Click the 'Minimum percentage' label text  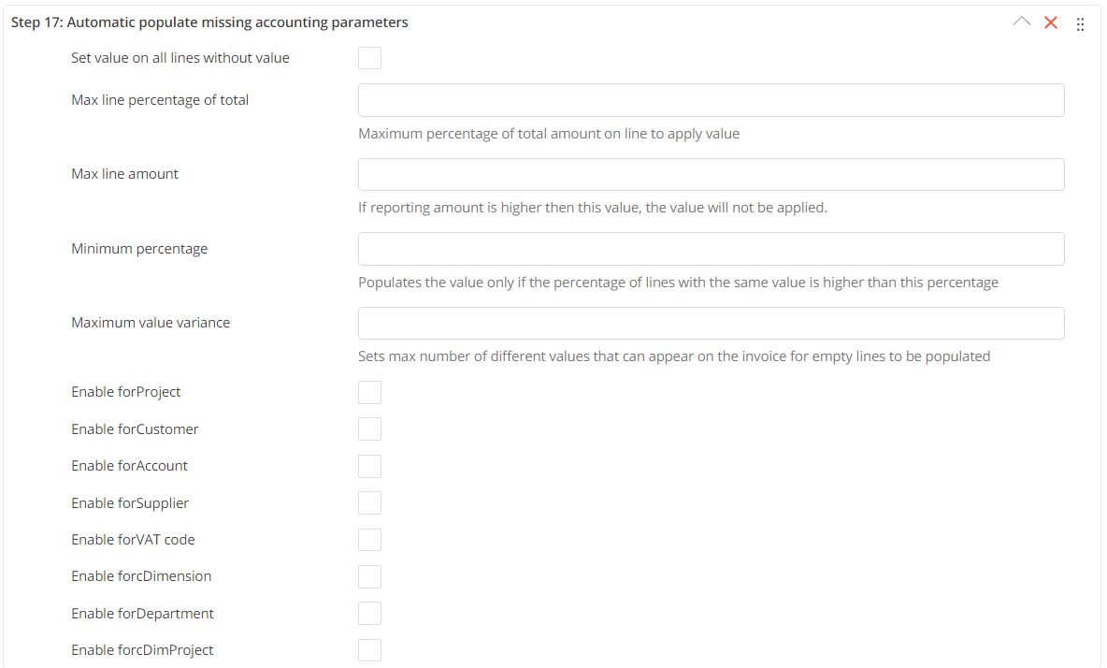coord(139,249)
